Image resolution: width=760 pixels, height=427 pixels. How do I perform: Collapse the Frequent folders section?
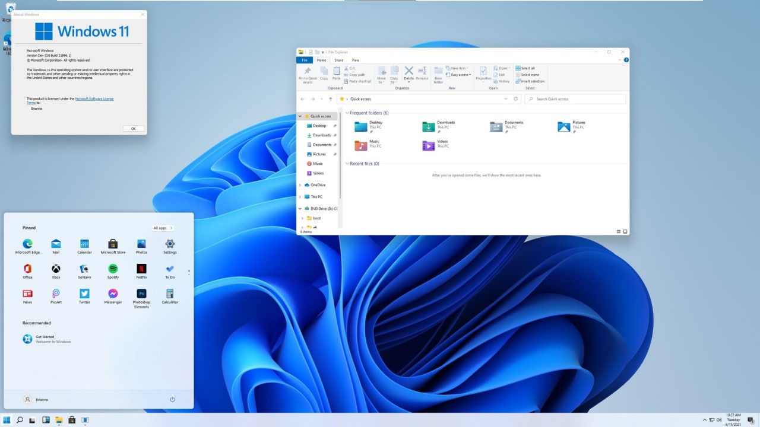pyautogui.click(x=347, y=113)
